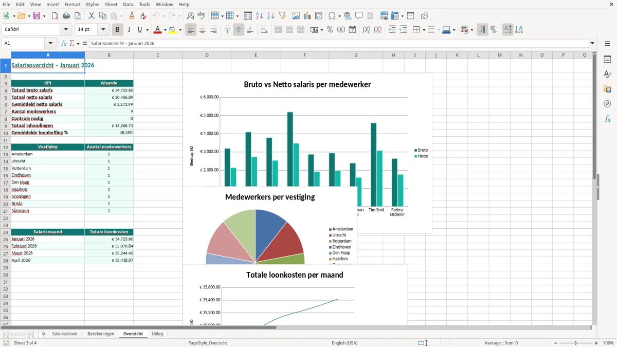This screenshot has height=347, width=617.
Task: Click the Sort Descending icon
Action: point(270,16)
